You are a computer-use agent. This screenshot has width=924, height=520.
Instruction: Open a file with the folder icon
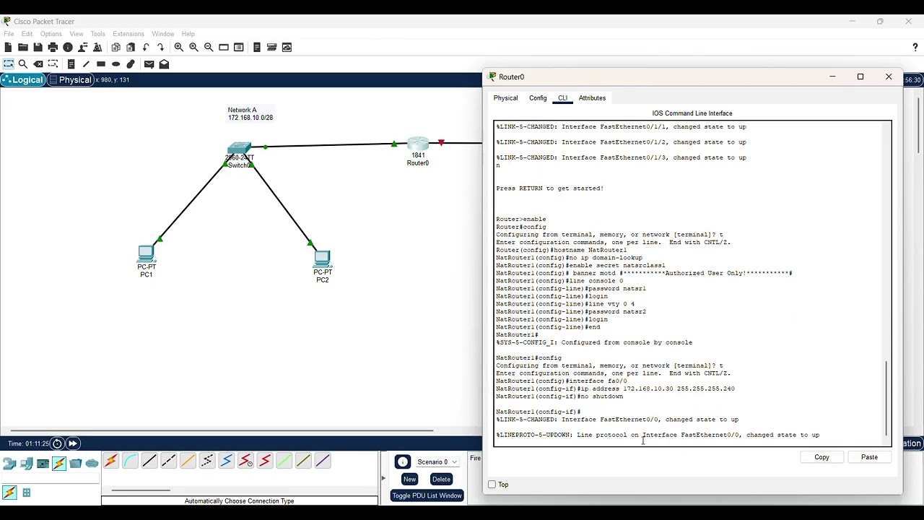[23, 48]
